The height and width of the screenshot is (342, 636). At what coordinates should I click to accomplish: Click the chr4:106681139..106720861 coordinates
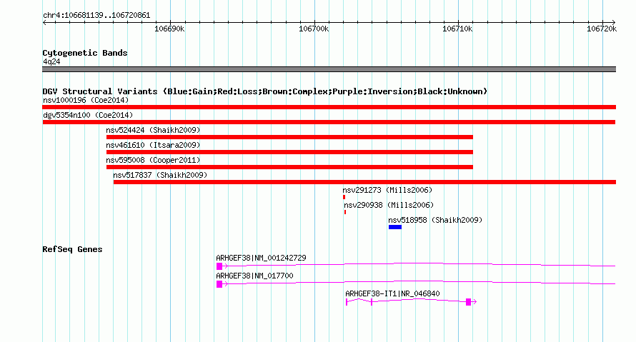tap(96, 15)
